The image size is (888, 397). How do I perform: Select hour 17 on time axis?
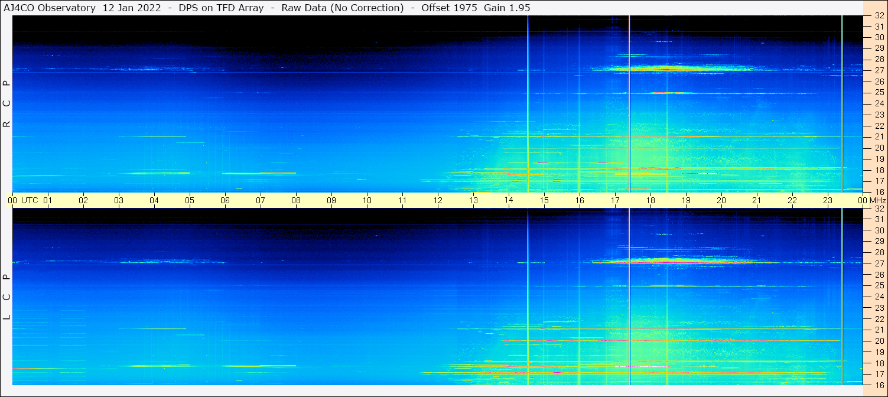pyautogui.click(x=615, y=200)
